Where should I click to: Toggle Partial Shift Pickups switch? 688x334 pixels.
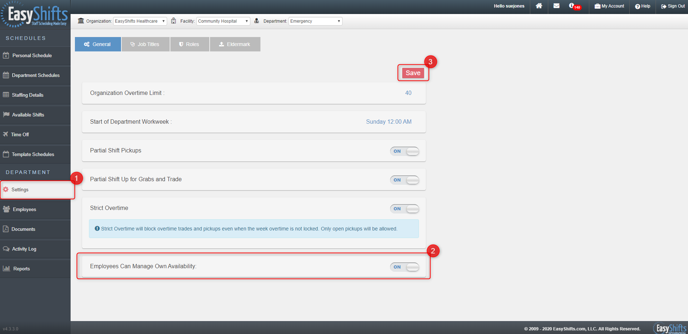[405, 151]
